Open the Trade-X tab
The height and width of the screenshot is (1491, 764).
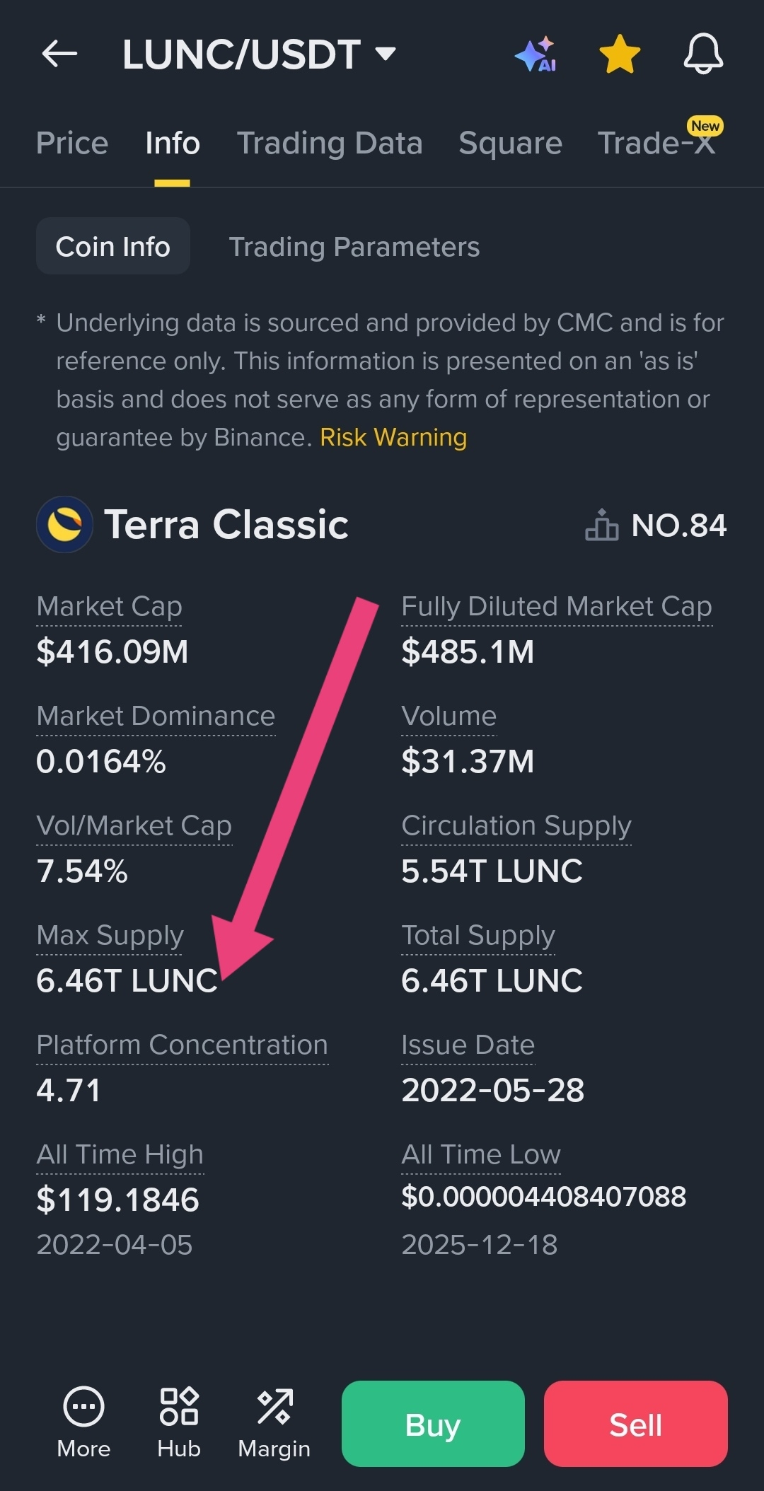pyautogui.click(x=656, y=143)
